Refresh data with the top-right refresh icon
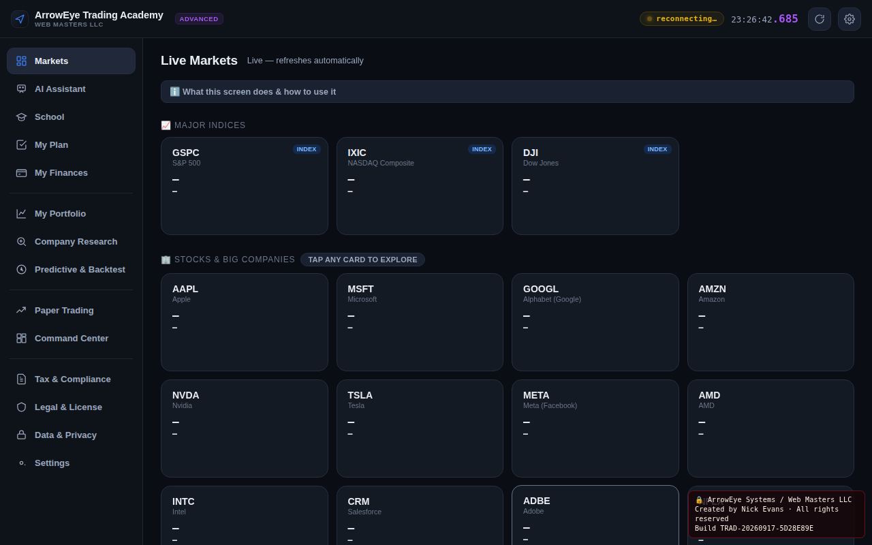This screenshot has height=545, width=872. [820, 19]
